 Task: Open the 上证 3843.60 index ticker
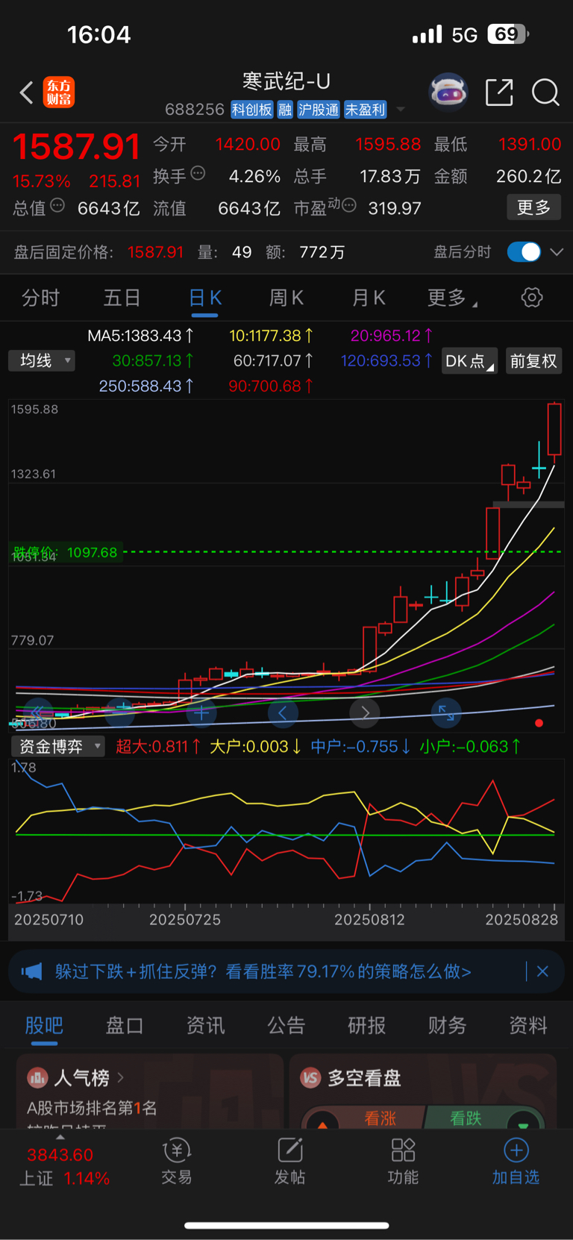coord(65,1166)
